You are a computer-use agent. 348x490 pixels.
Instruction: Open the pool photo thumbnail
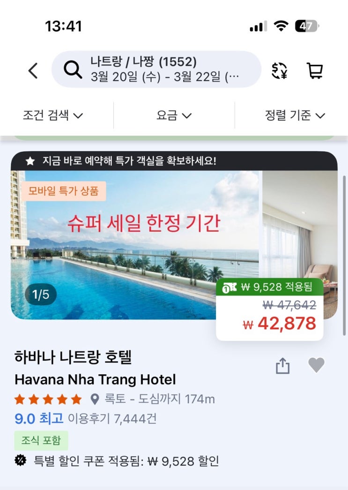pyautogui.click(x=135, y=245)
